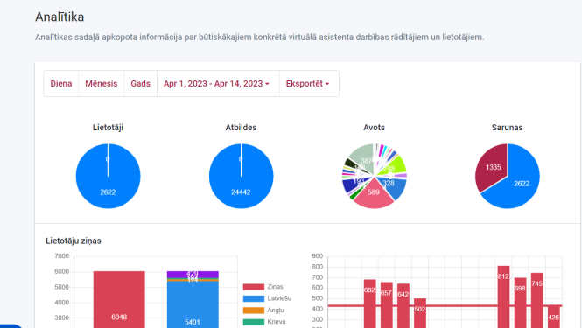This screenshot has height=328, width=582.
Task: Click the blue 328 slice in Avots chart
Action: [x=393, y=185]
